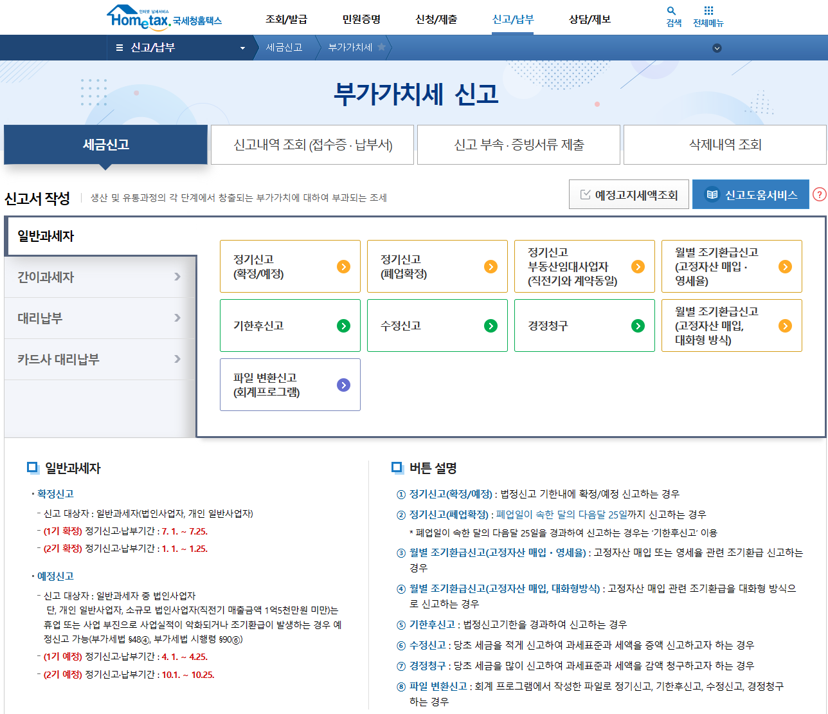Click the orange arrow on 정기신고(확정/예정)
Screen dimensions: 828x714
pos(342,266)
